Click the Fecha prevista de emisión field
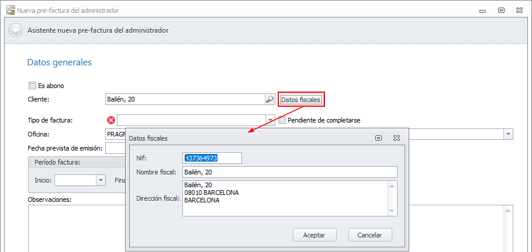 [116, 148]
